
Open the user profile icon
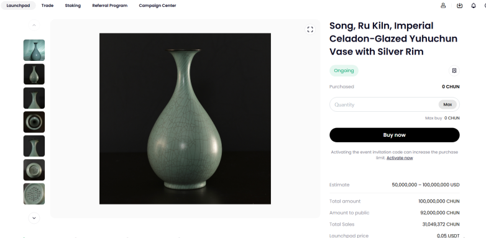click(443, 6)
